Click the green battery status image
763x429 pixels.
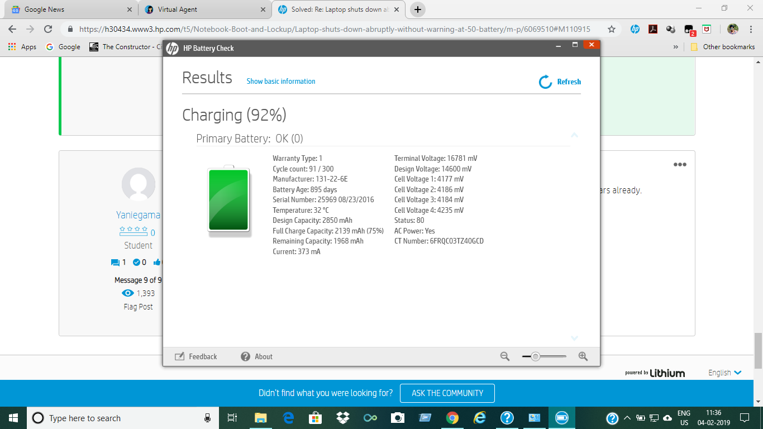(229, 200)
